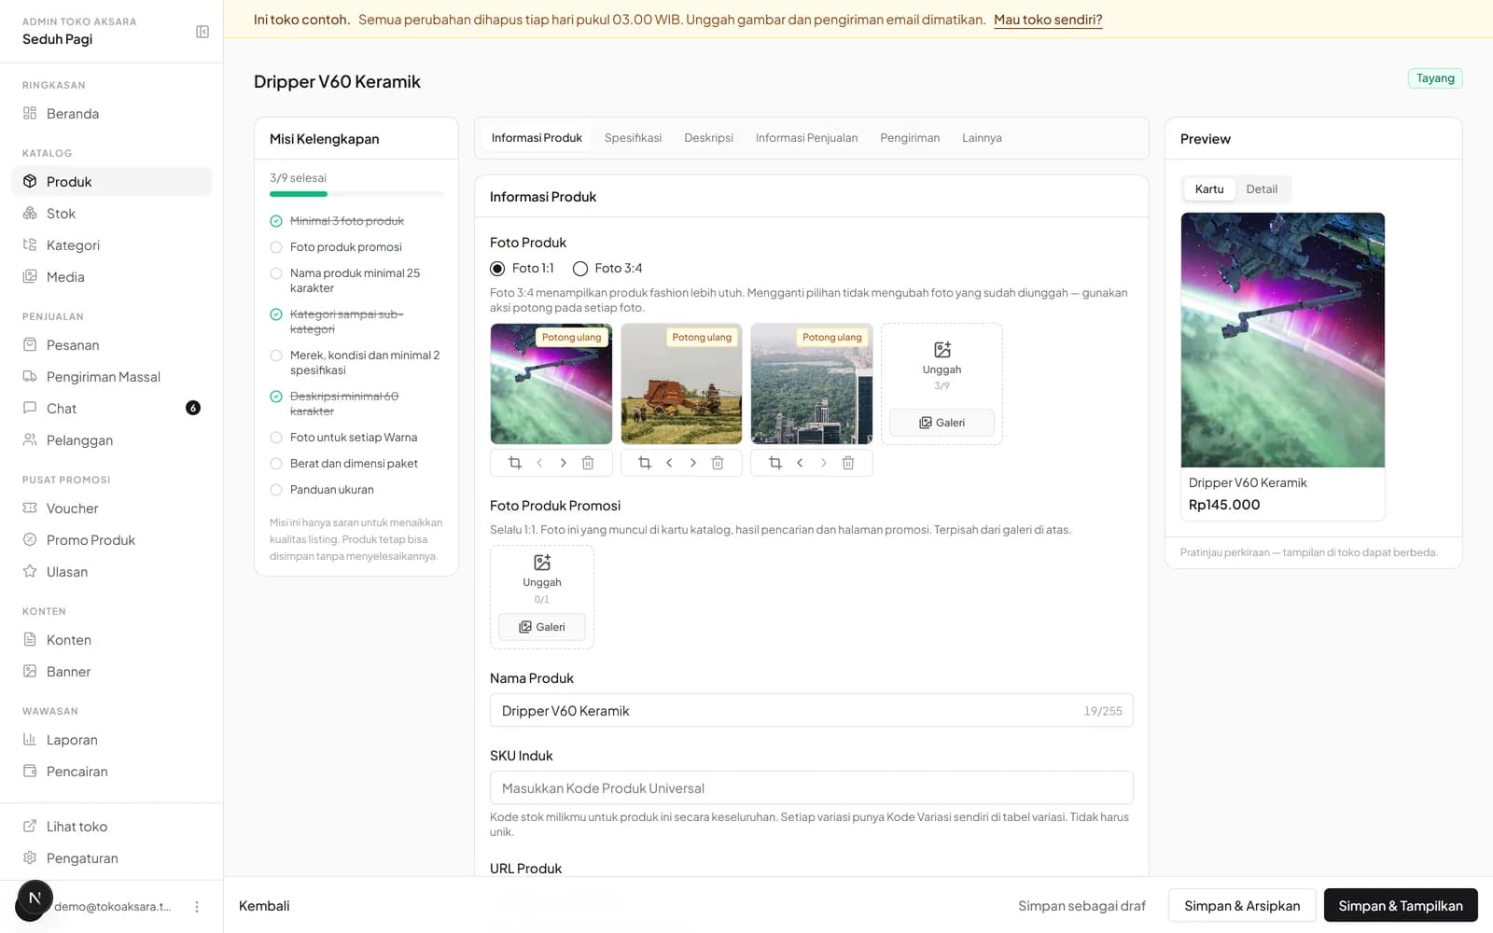1493x933 pixels.
Task: Follow the Mau toko sendiri? link
Action: point(1048,20)
